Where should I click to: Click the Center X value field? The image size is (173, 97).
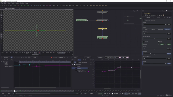pos(162,44)
